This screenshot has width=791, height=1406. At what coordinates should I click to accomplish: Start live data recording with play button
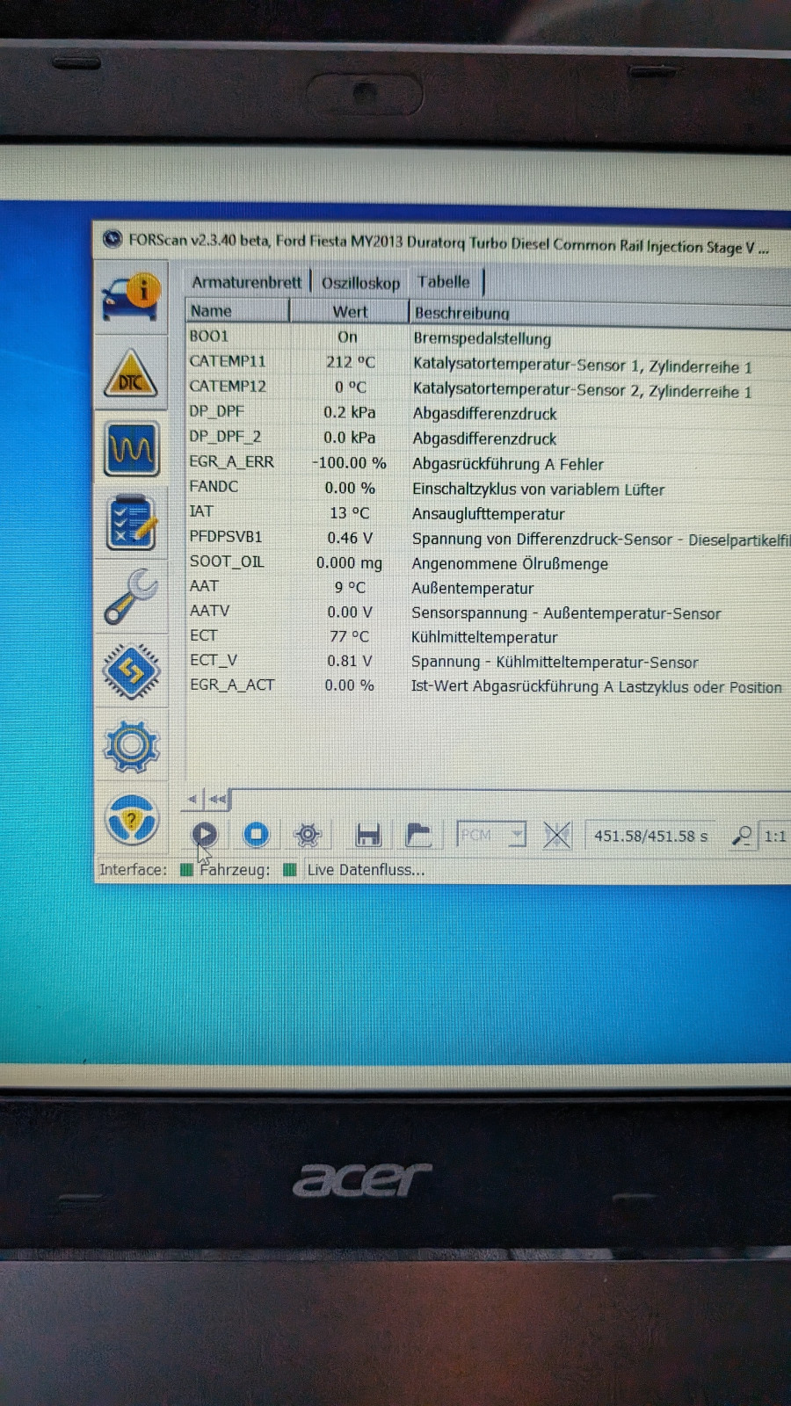pyautogui.click(x=204, y=834)
